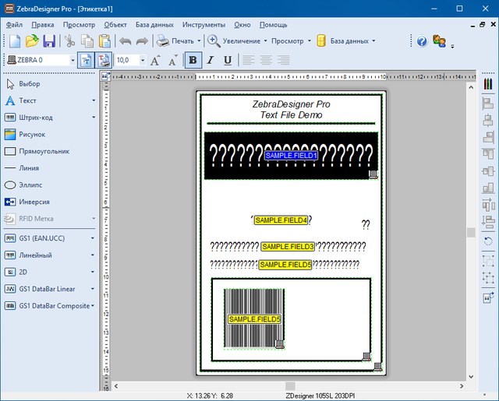Click the rotate icon in right toolbar
This screenshot has width=499, height=401.
pyautogui.click(x=489, y=241)
